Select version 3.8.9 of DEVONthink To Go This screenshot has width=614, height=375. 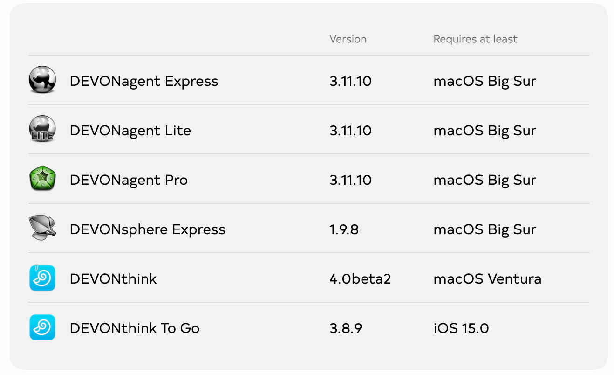tap(346, 328)
